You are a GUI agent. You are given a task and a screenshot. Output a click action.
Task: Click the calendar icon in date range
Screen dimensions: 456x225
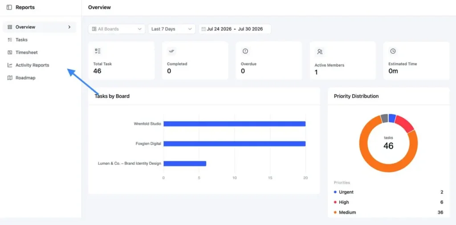pyautogui.click(x=204, y=29)
